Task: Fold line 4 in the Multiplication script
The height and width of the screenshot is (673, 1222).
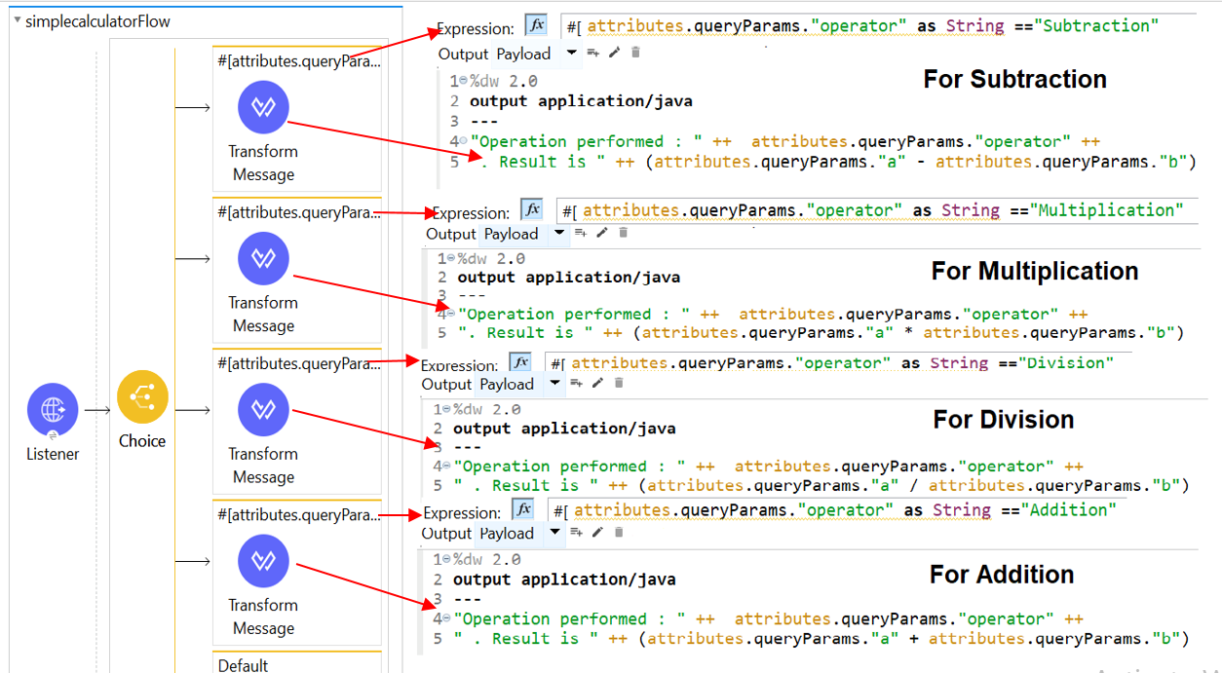Action: pyautogui.click(x=450, y=315)
